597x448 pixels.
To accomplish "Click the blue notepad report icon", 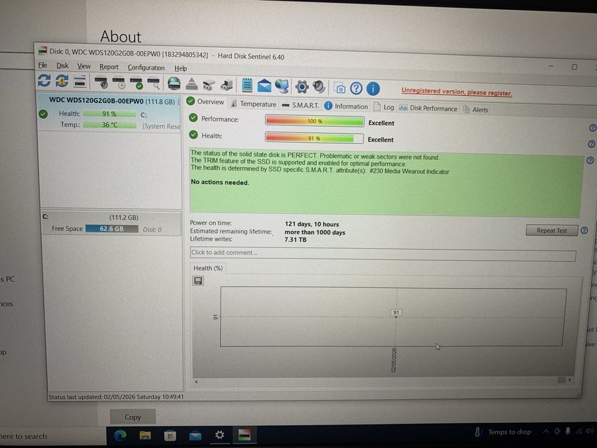I will [x=247, y=85].
